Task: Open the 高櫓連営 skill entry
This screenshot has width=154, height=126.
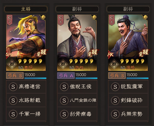Action: point(26,87)
